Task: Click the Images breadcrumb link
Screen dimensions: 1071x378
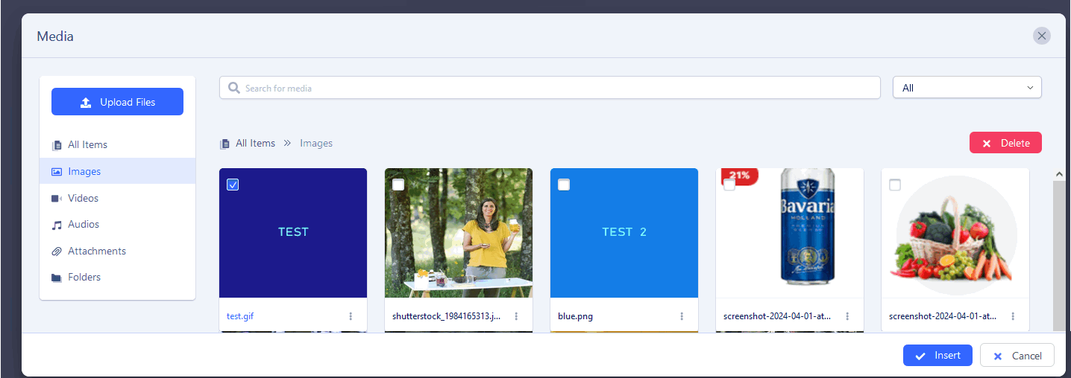Action: coord(316,143)
